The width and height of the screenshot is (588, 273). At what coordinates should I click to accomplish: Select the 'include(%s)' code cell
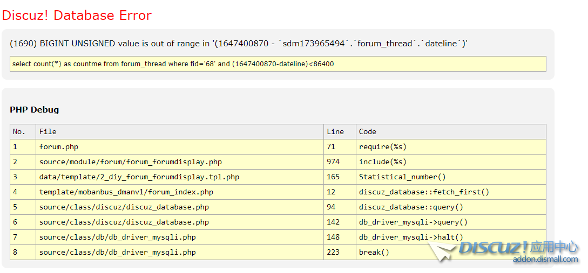[451, 162]
